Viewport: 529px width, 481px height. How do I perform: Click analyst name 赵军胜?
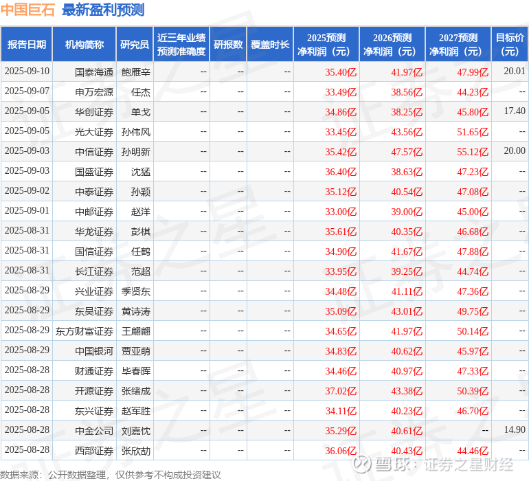tap(135, 411)
